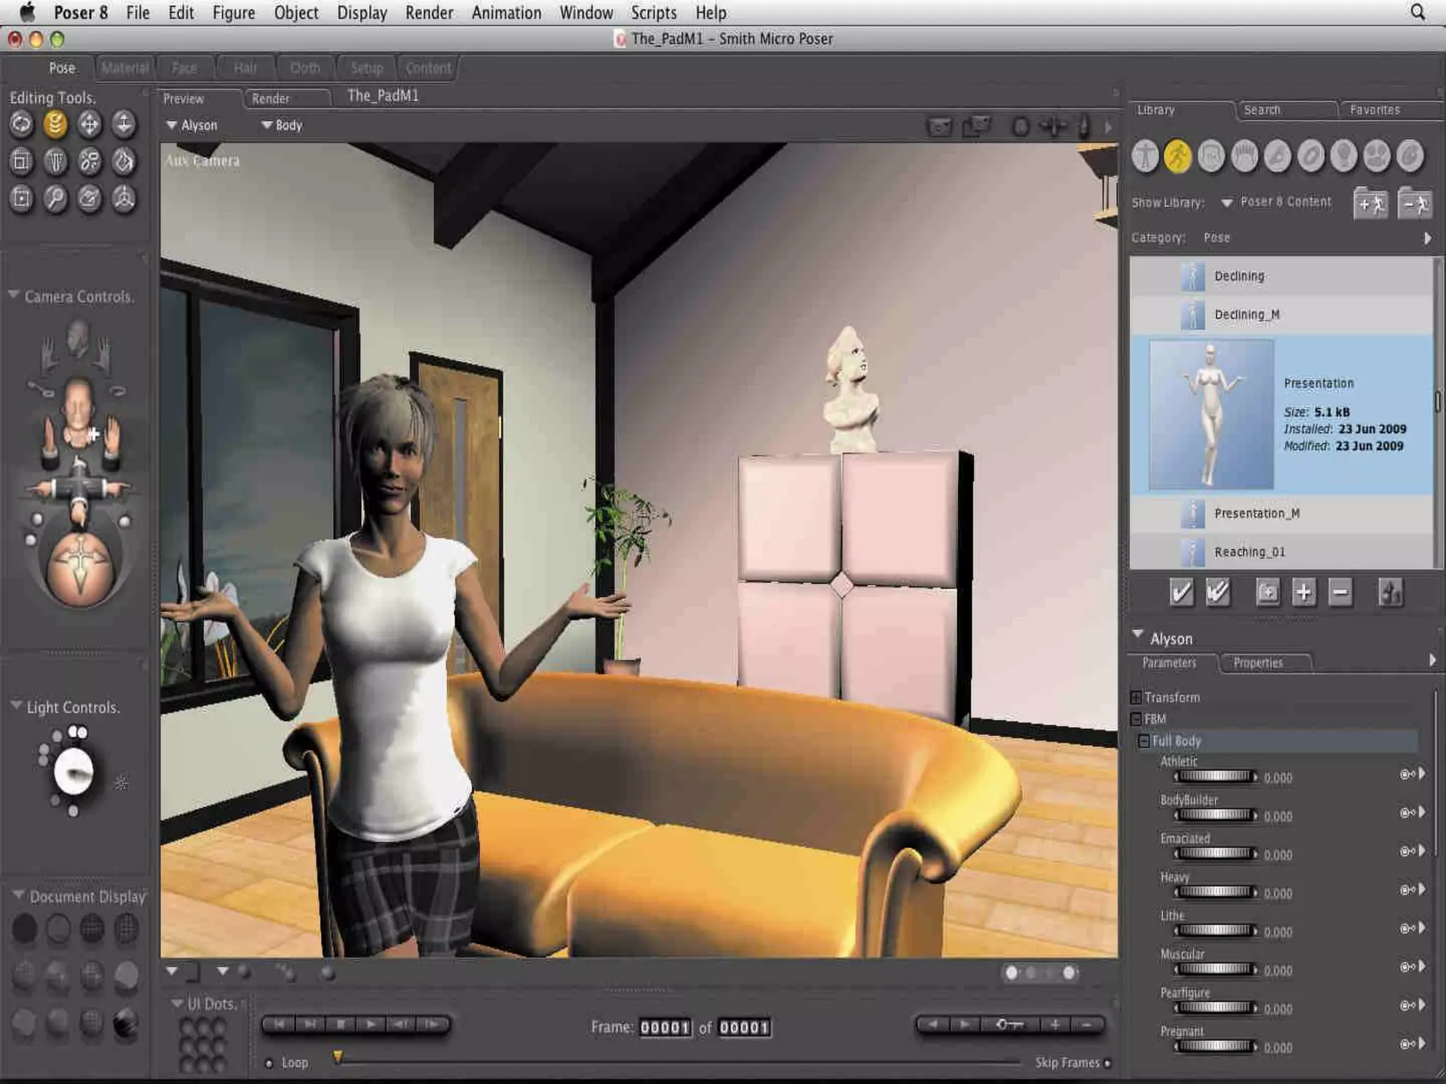The height and width of the screenshot is (1084, 1446).
Task: Select the Translate/Pull editing tool
Action: (89, 125)
